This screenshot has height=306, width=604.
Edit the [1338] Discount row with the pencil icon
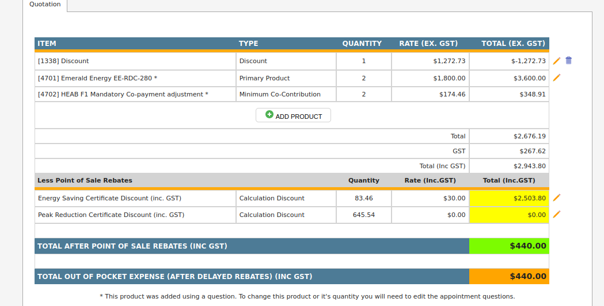(x=557, y=61)
